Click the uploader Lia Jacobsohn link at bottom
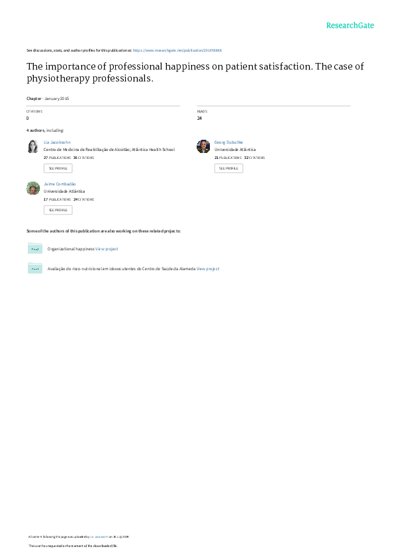Screen dimensions: 394x557 [99, 536]
